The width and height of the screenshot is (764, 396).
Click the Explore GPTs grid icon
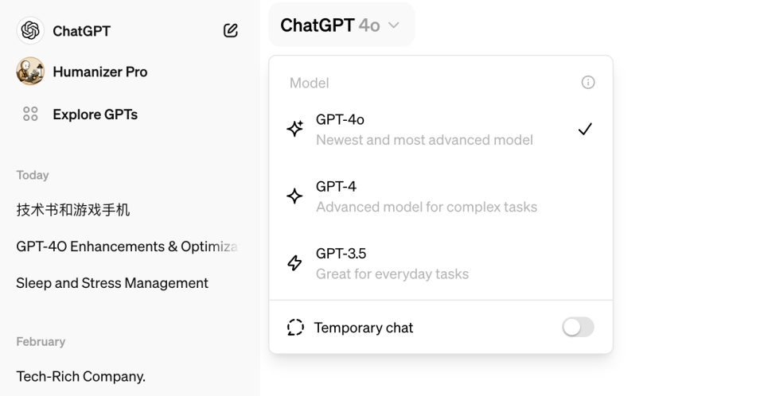click(x=30, y=115)
